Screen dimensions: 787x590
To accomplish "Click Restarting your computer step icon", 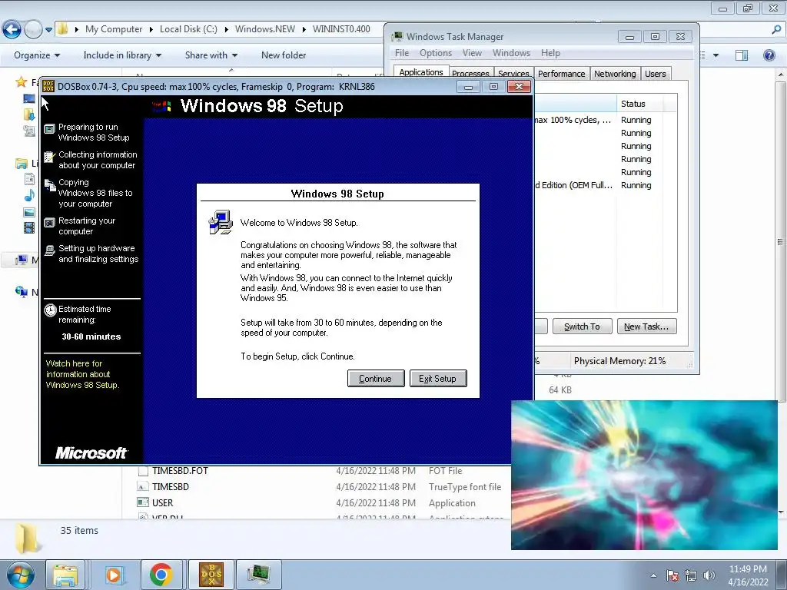I will click(49, 224).
